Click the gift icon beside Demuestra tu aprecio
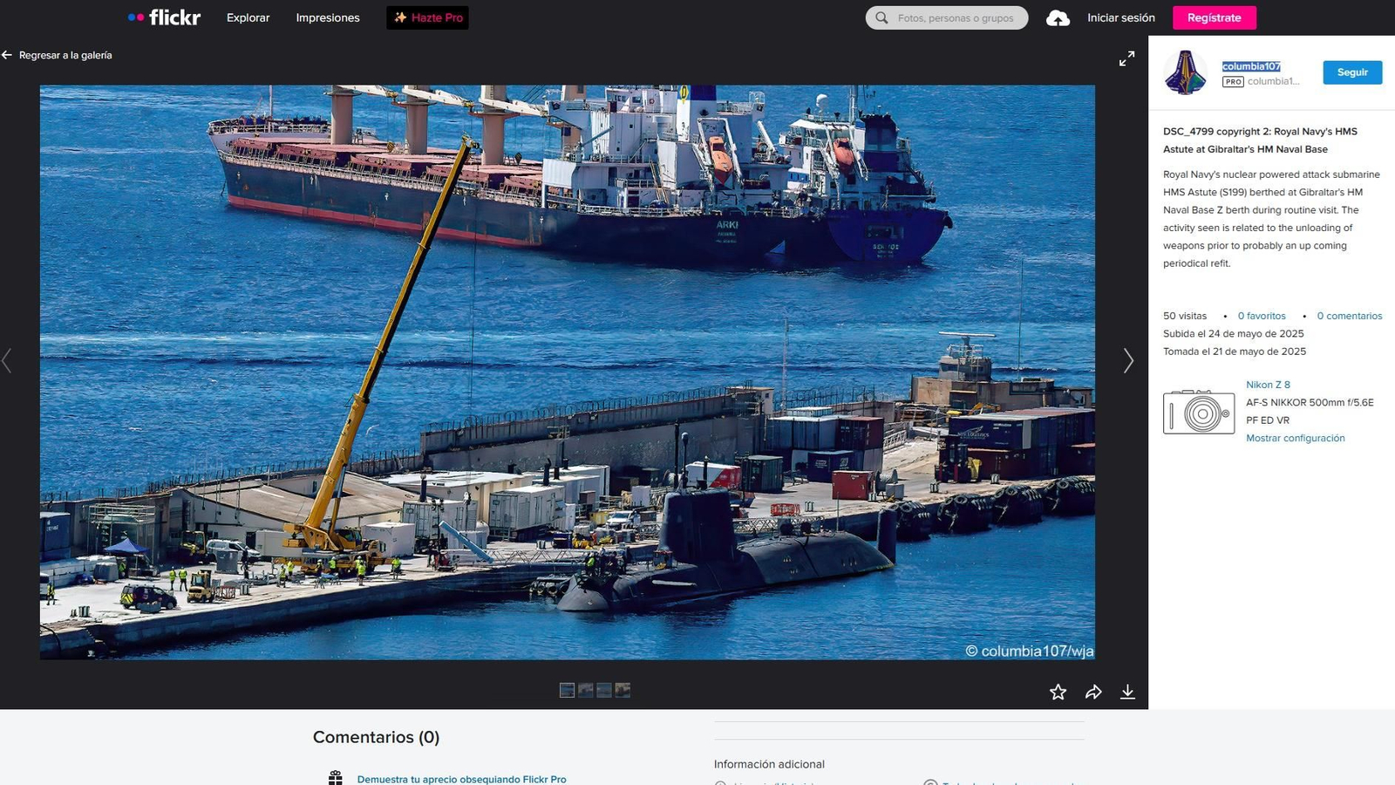Screen dimensions: 1395x785 tap(336, 777)
